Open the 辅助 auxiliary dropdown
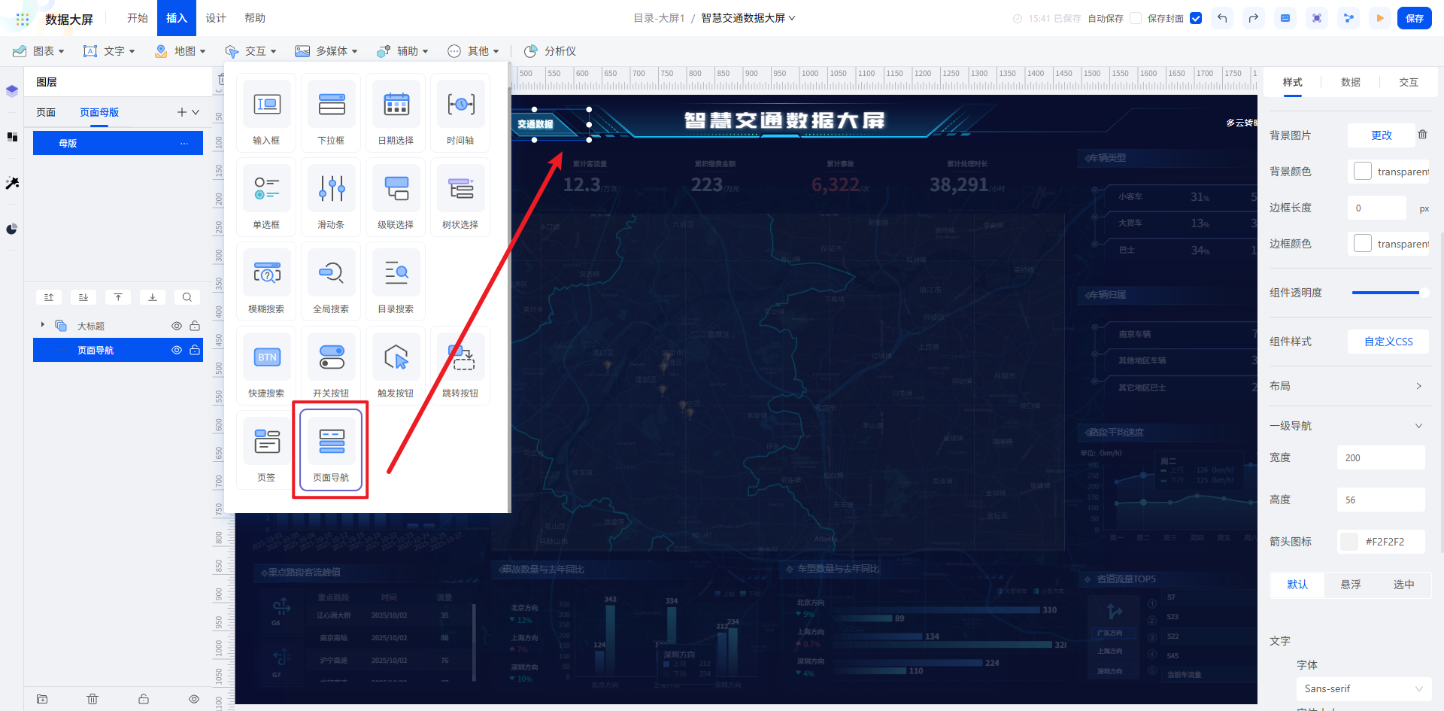Viewport: 1444px width, 711px height. point(402,51)
